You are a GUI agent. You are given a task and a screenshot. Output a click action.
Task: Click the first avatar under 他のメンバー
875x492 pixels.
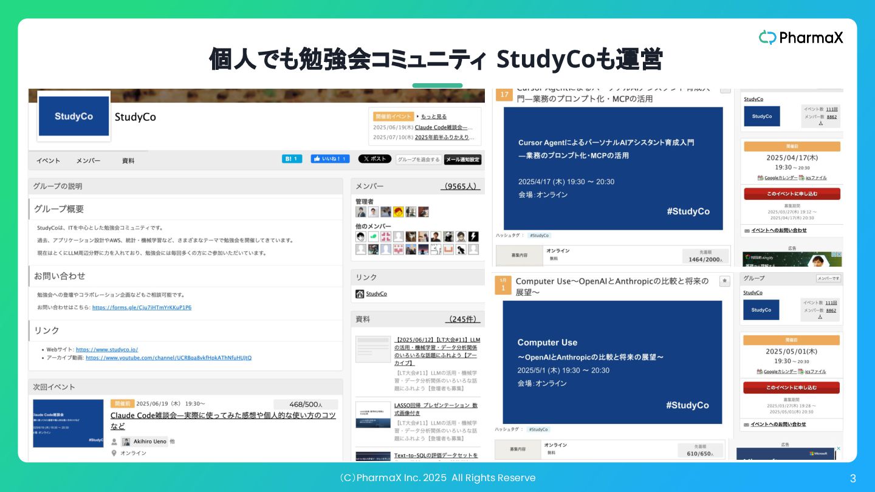(361, 236)
